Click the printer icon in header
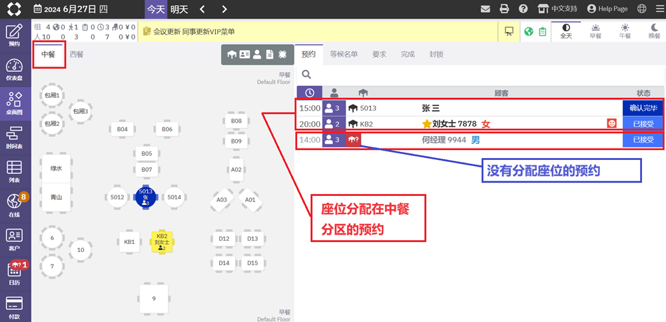 [x=504, y=9]
